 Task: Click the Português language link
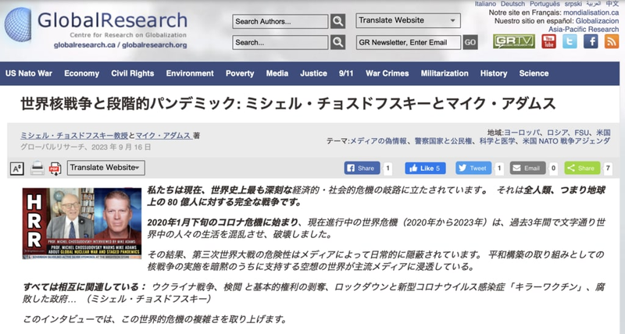click(x=545, y=4)
